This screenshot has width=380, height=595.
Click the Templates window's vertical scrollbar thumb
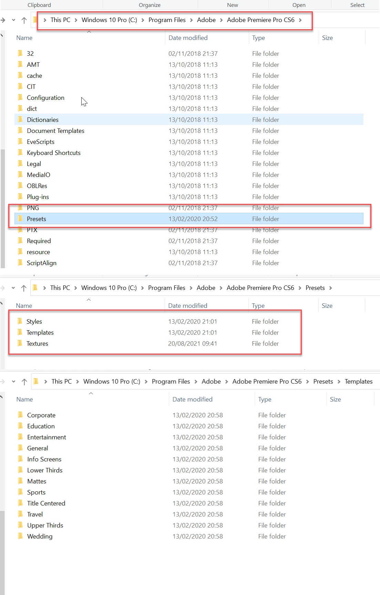click(2, 553)
